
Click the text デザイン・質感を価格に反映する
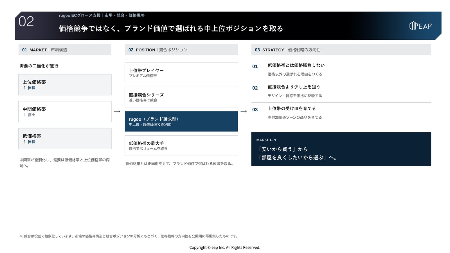coord(295,96)
